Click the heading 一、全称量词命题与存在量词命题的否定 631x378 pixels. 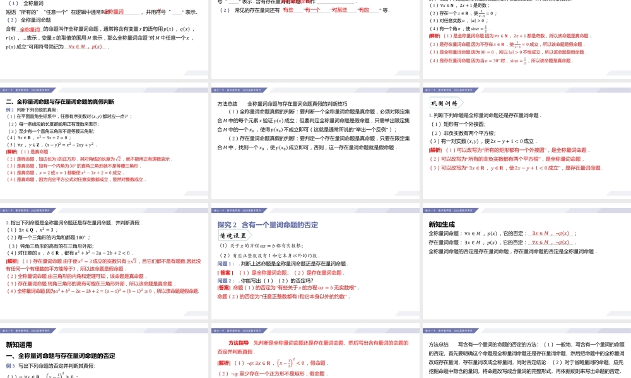(x=61, y=355)
